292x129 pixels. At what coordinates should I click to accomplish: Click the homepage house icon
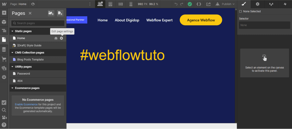coord(56,38)
